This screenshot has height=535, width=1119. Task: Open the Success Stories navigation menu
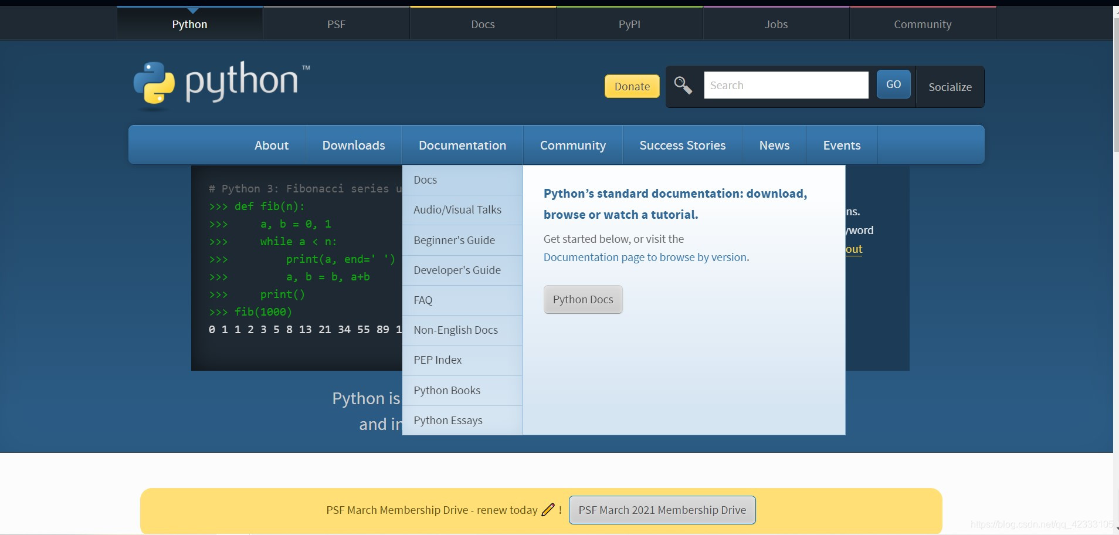683,145
